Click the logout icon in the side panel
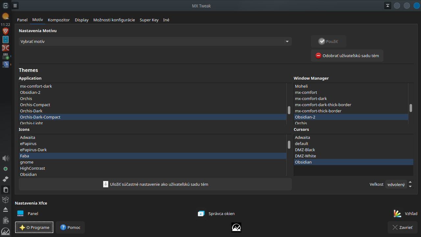 5,6
